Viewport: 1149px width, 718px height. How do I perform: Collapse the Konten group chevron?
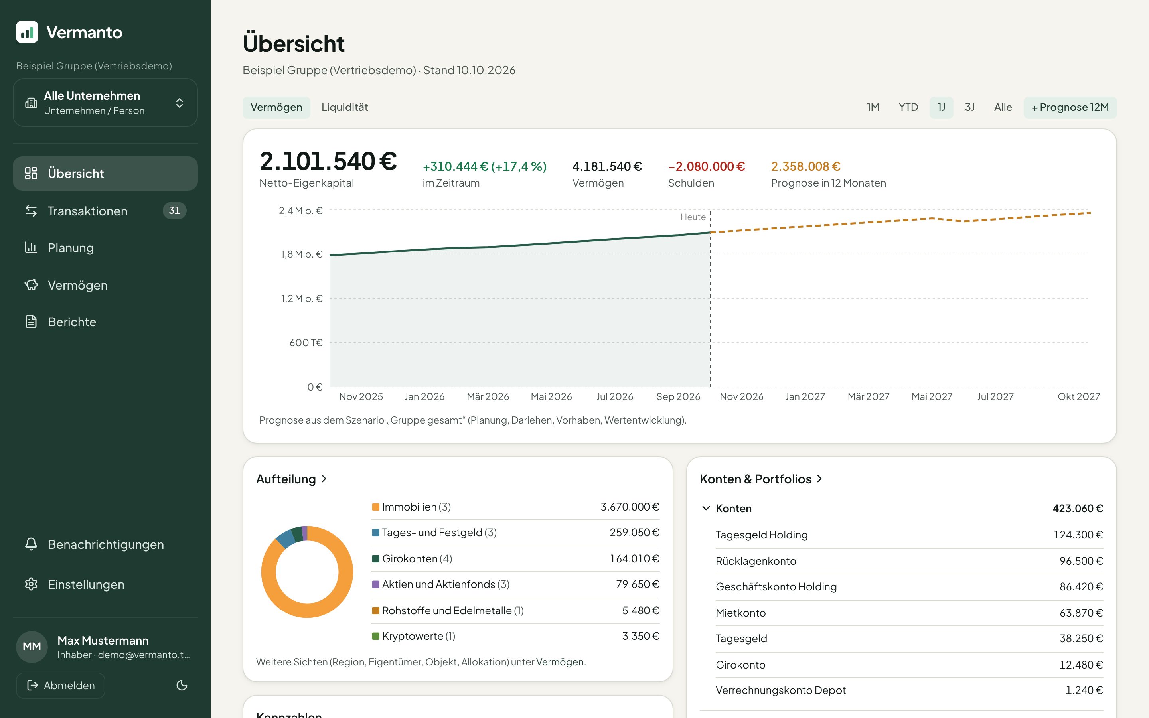pos(706,508)
